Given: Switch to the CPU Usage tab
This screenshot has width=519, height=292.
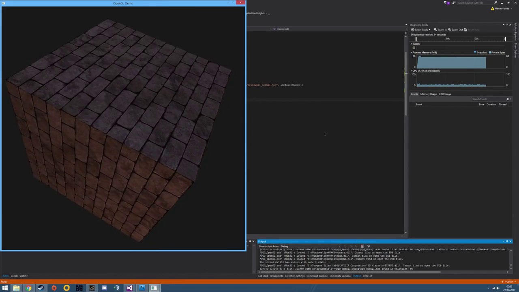Looking at the screenshot, I should click(x=445, y=94).
